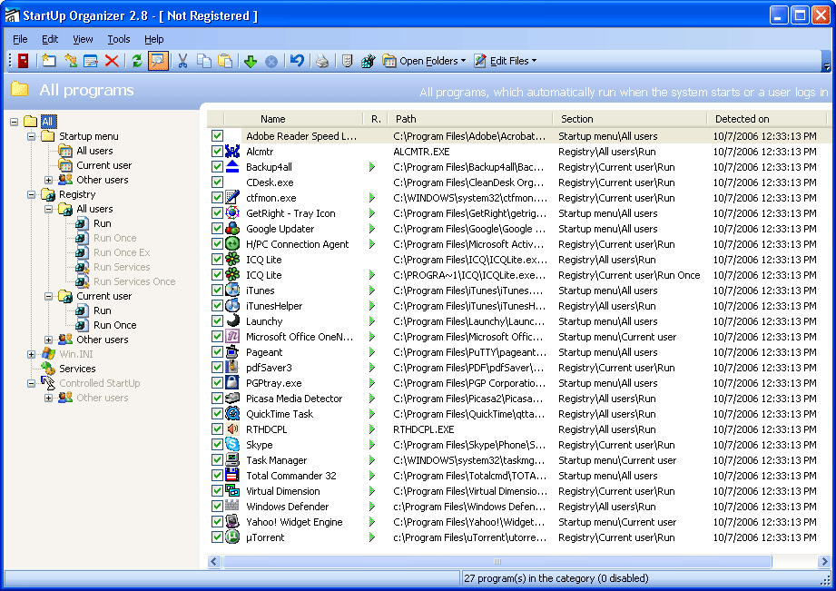Click the green down arrow icon
Image resolution: width=836 pixels, height=591 pixels.
click(x=251, y=62)
